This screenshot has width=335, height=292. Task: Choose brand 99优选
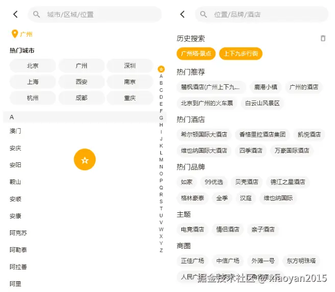(x=214, y=182)
